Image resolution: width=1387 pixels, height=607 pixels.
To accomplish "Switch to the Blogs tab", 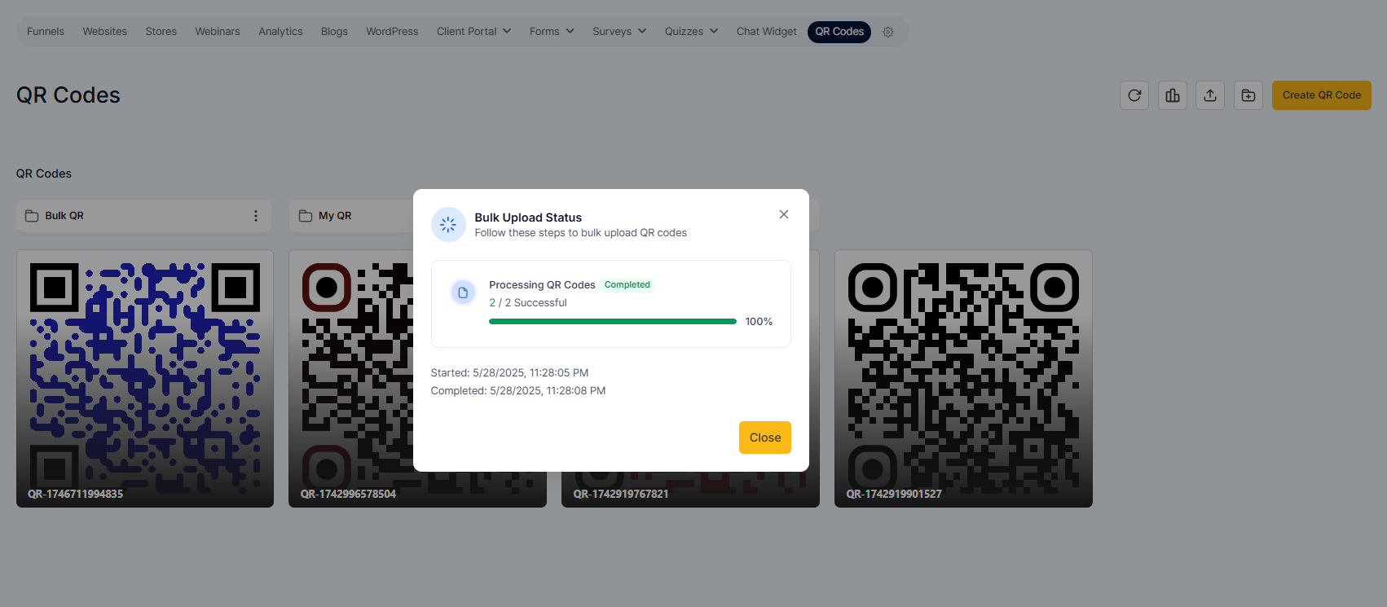I will pos(334,32).
